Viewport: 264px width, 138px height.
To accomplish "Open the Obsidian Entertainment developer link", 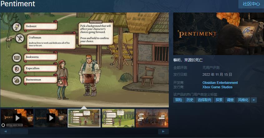I will coord(220,83).
